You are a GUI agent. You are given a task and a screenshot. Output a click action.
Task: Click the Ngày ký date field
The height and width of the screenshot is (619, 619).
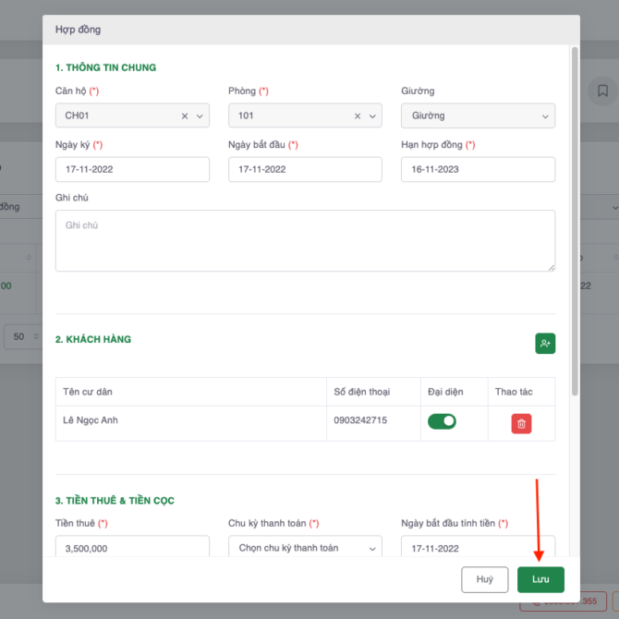(132, 169)
